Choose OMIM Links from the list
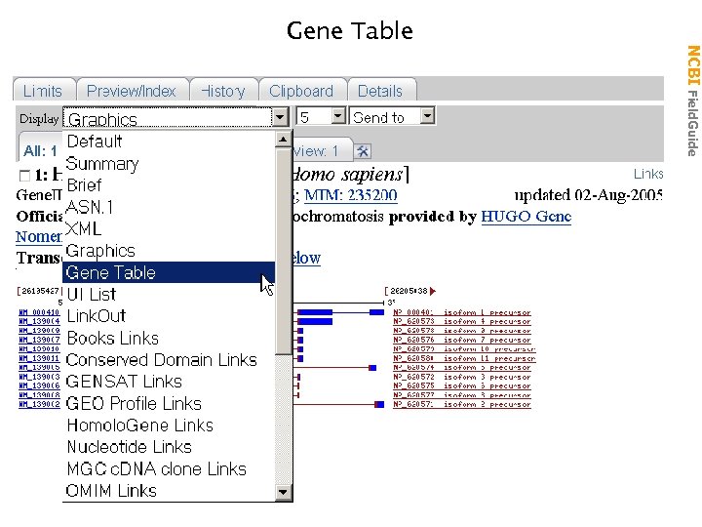The width and height of the screenshot is (702, 527). tap(111, 490)
